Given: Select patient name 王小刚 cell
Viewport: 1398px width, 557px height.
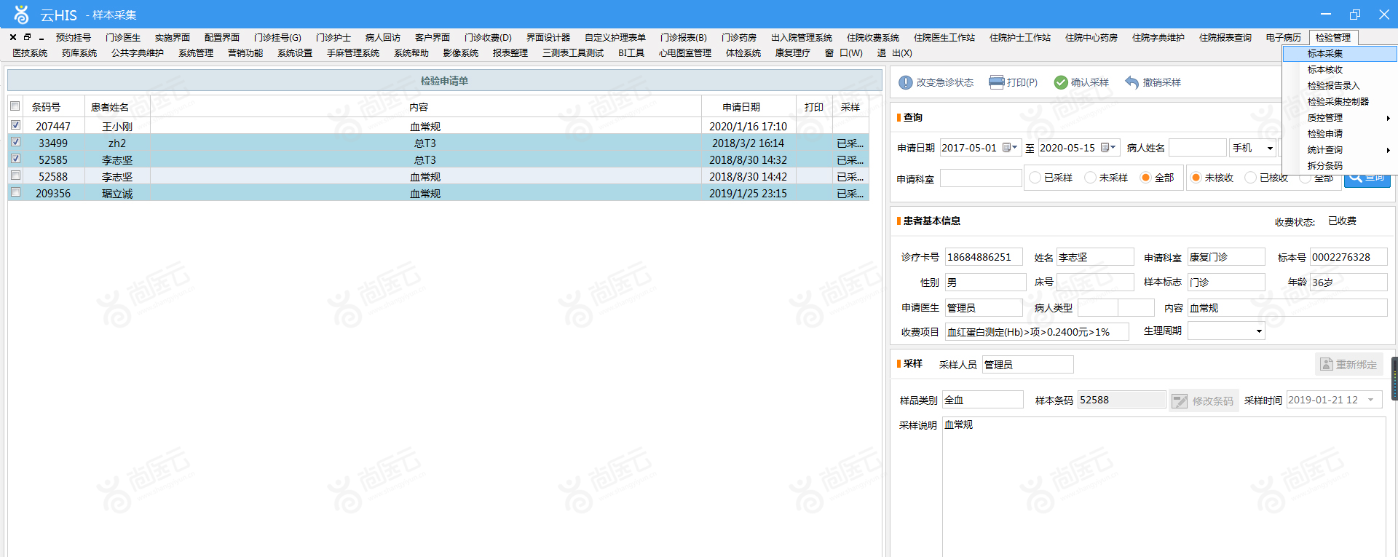Looking at the screenshot, I should point(117,127).
